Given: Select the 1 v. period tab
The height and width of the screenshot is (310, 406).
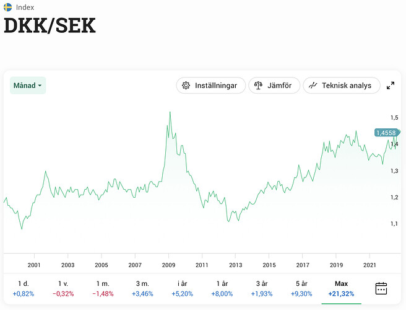Looking at the screenshot, I should (x=63, y=288).
